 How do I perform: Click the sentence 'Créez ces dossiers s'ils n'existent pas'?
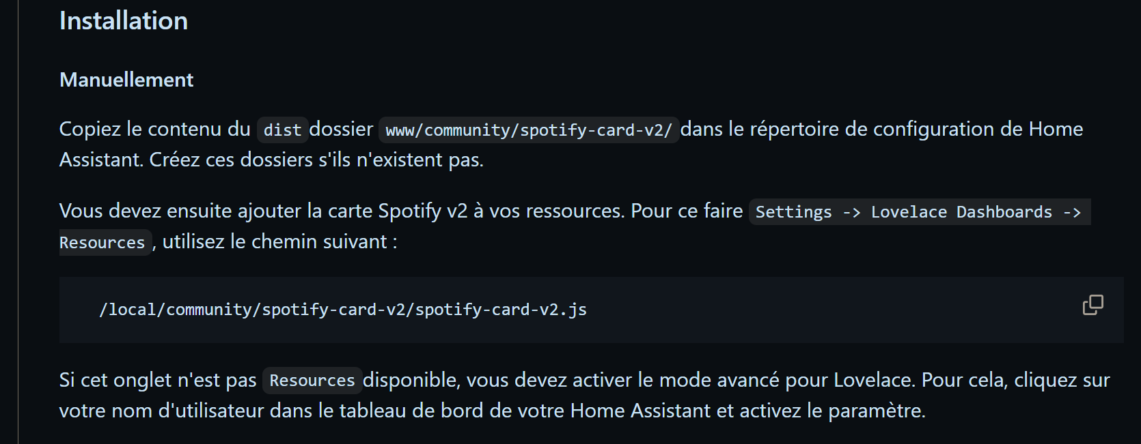coord(315,160)
